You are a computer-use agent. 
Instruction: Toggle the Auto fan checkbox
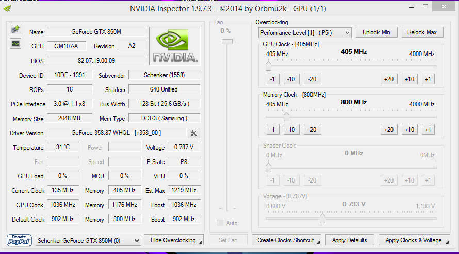click(220, 223)
